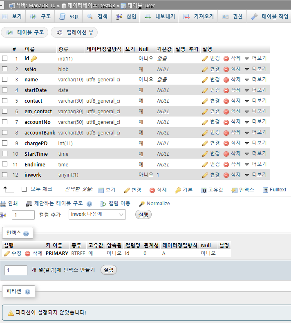
Task: Click the 기본 key icon in selection actions
Action: pos(178,191)
